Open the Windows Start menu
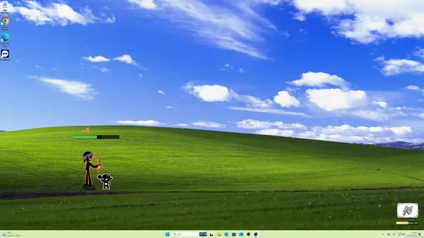This screenshot has height=238, width=424. pos(168,234)
